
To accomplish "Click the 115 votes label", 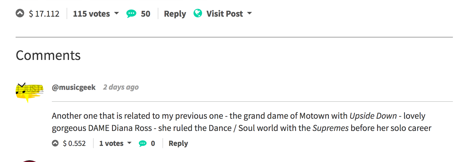I will [91, 14].
